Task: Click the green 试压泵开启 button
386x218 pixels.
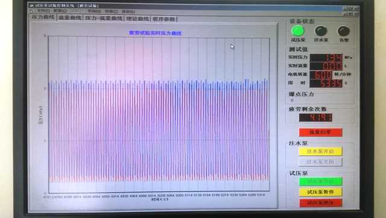Action: pyautogui.click(x=320, y=181)
